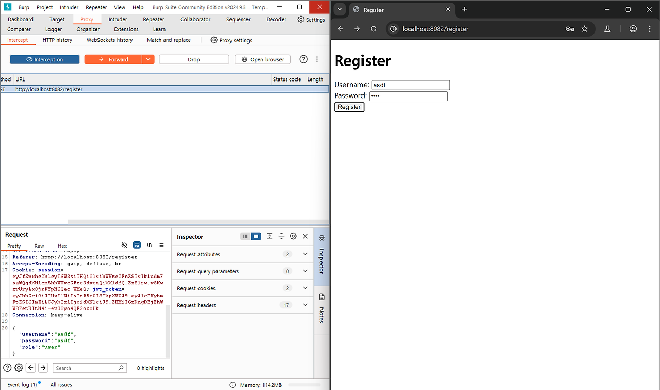Open the intercept more options menu
Screen dimensions: 660x390
pyautogui.click(x=317, y=59)
